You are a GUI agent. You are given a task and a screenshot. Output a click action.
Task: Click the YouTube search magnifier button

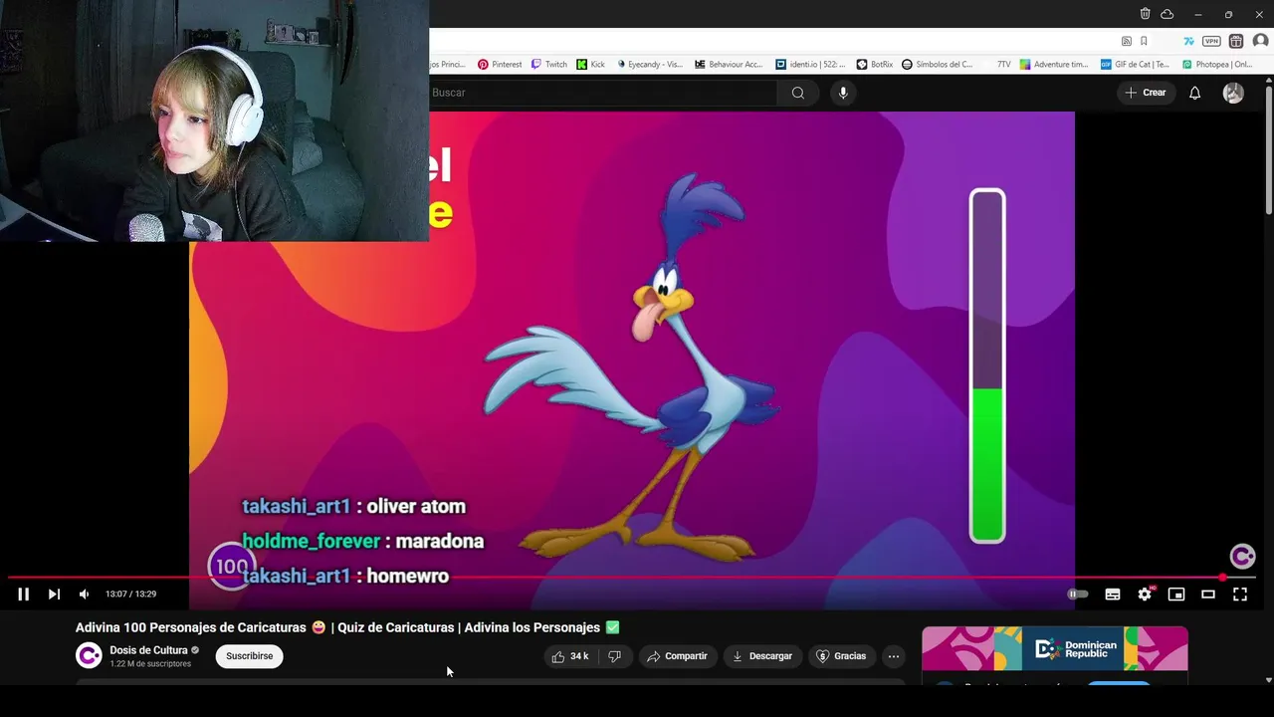[x=798, y=93]
